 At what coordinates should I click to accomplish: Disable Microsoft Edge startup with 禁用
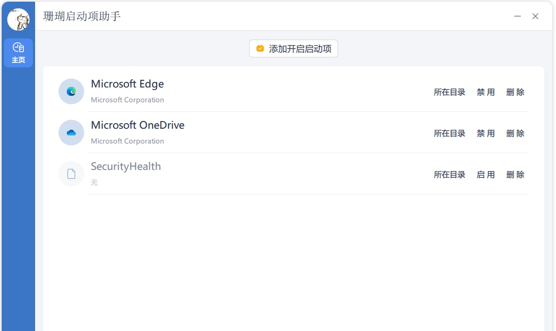tap(486, 93)
